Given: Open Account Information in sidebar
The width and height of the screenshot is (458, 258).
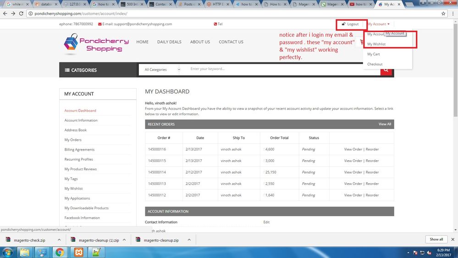Looking at the screenshot, I should (x=81, y=120).
